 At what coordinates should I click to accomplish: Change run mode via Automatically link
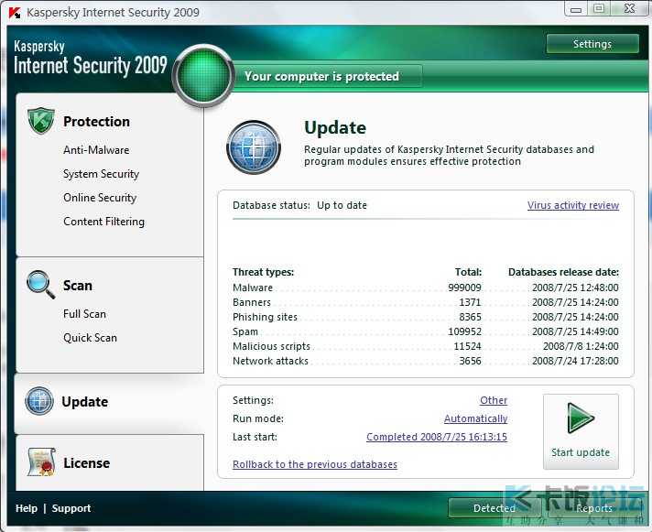click(475, 418)
